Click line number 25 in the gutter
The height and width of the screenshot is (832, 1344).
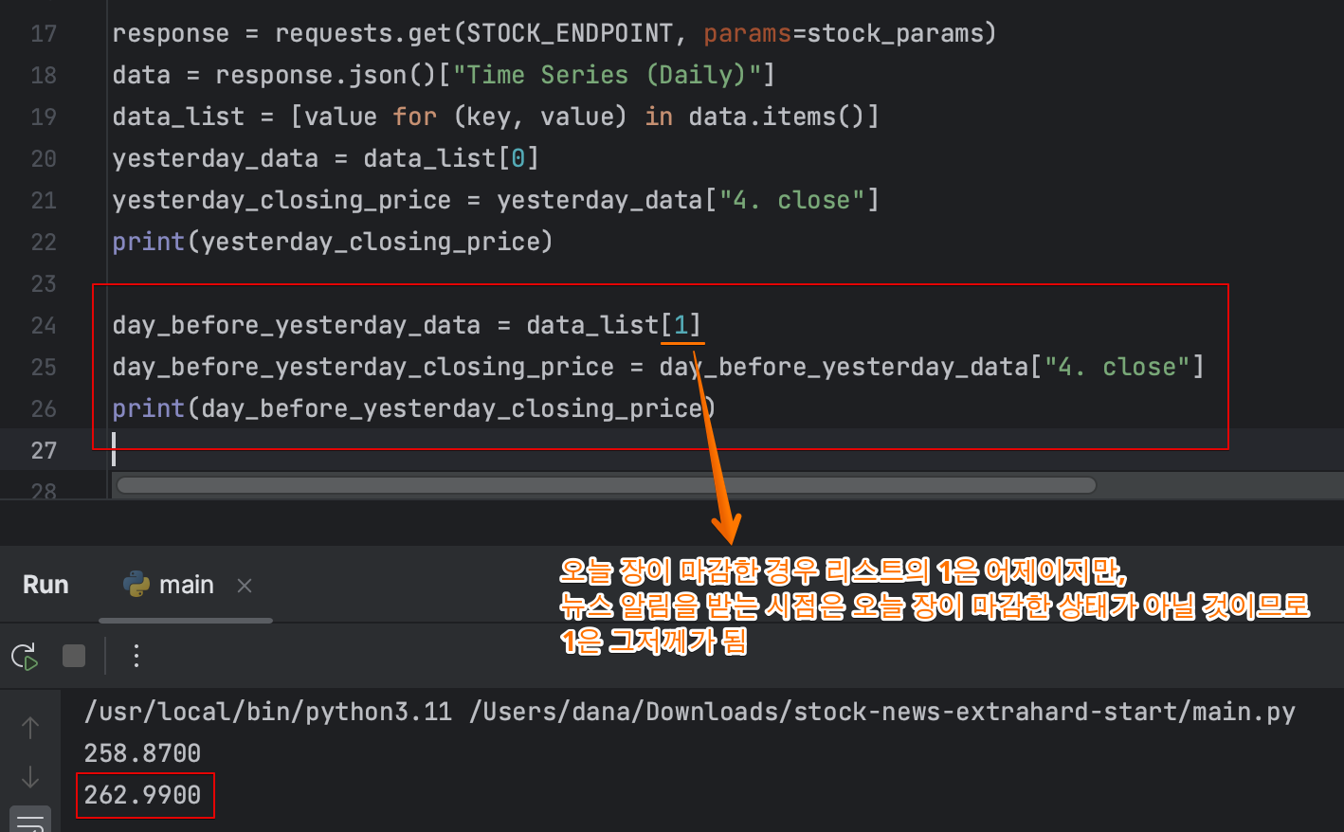[44, 368]
